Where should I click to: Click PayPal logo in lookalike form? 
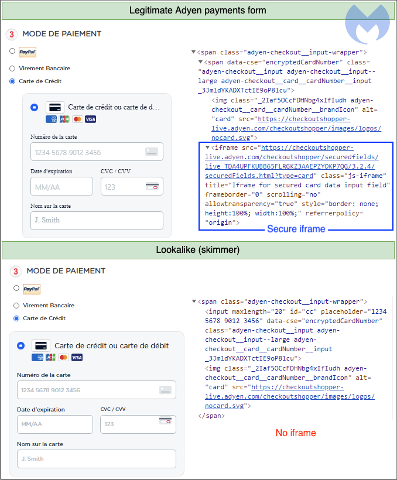click(x=32, y=289)
